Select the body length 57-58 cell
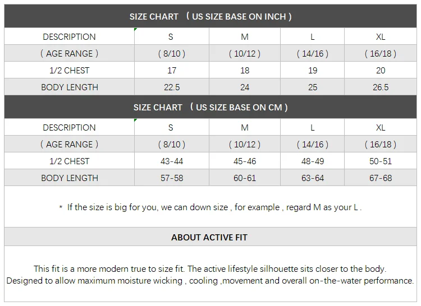Viewport: 421px width, 306px height. pos(172,178)
